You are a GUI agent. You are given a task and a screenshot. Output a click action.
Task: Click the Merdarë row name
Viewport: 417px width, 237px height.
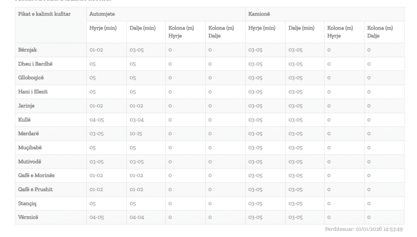(29, 134)
